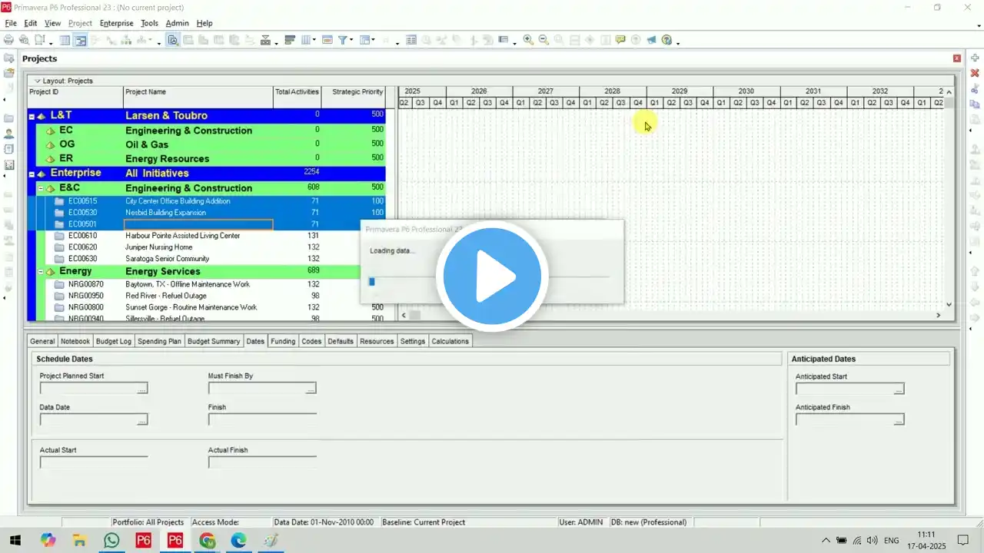The image size is (984, 553).
Task: Click the Baseline: Current Project status entry
Action: pyautogui.click(x=424, y=522)
